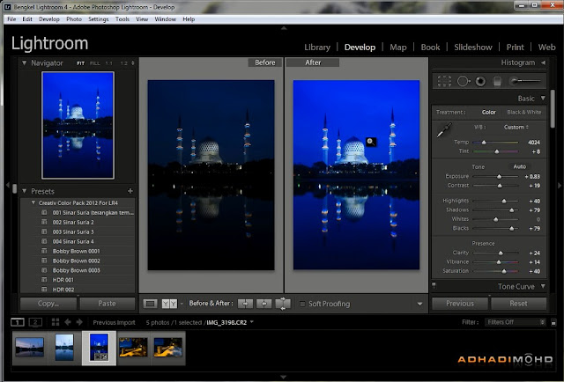Pick the White Balance Selector eyedropper
Image resolution: width=564 pixels, height=382 pixels.
(x=444, y=130)
